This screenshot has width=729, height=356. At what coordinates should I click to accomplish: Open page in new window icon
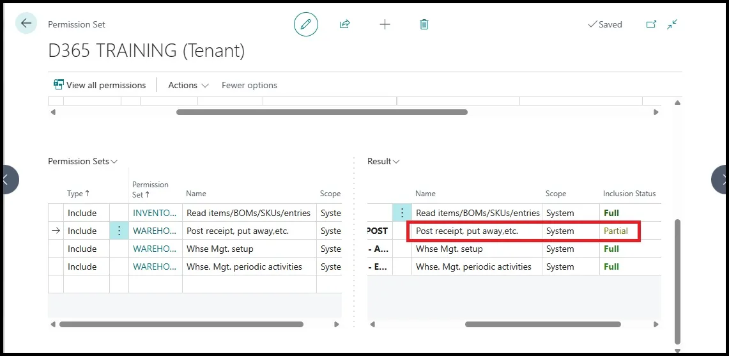[651, 24]
